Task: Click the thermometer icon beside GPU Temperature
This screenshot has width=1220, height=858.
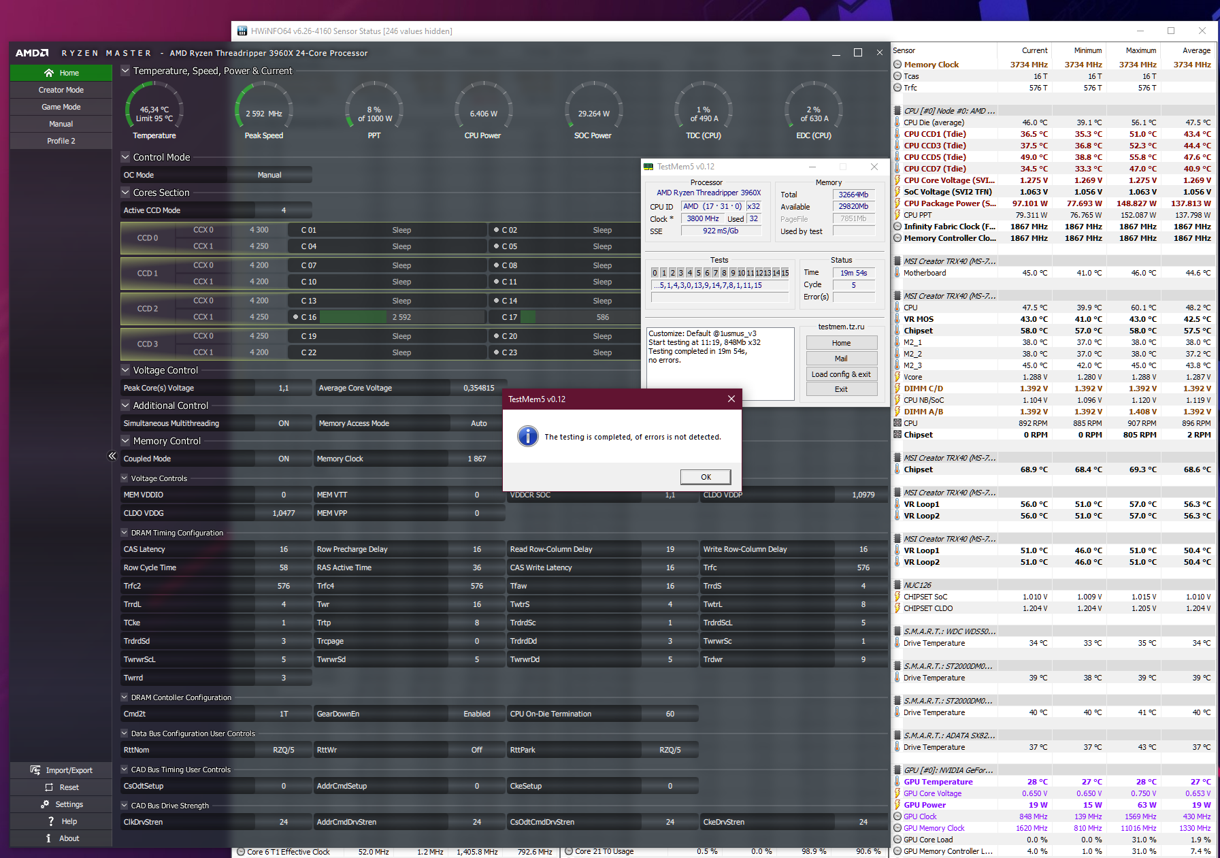Action: tap(897, 782)
